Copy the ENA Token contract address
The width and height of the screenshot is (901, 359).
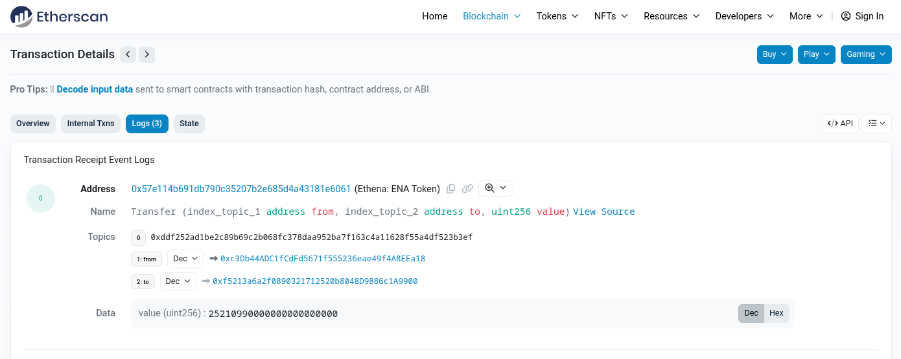[x=451, y=189]
